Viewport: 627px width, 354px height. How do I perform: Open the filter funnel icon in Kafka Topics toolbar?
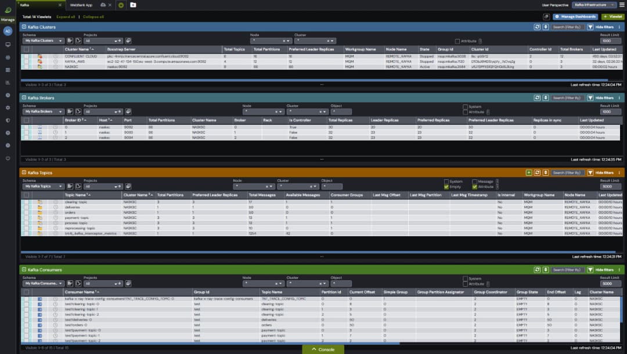590,172
